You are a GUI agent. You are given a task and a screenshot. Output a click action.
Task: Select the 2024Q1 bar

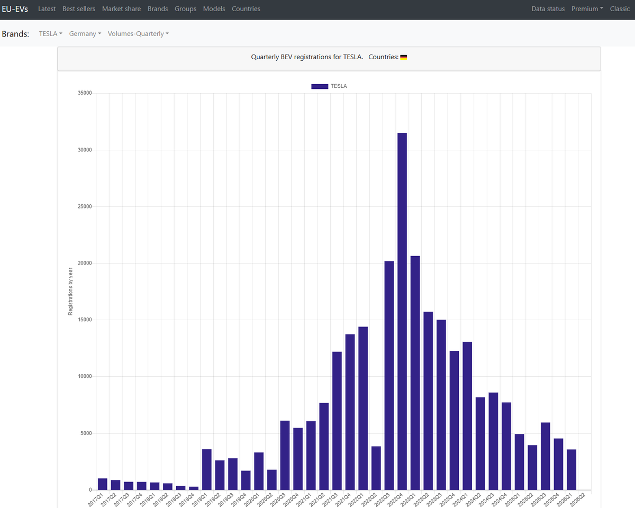tap(467, 416)
